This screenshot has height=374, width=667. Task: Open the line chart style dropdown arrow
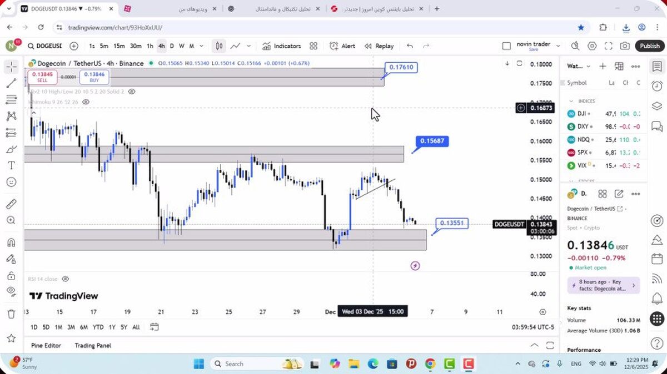coord(248,46)
